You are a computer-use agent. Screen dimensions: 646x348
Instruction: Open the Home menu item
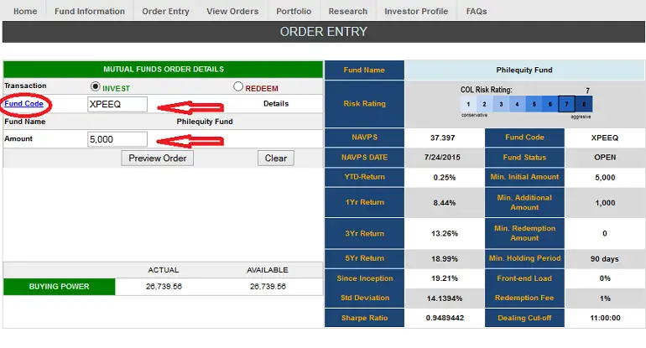click(x=25, y=11)
